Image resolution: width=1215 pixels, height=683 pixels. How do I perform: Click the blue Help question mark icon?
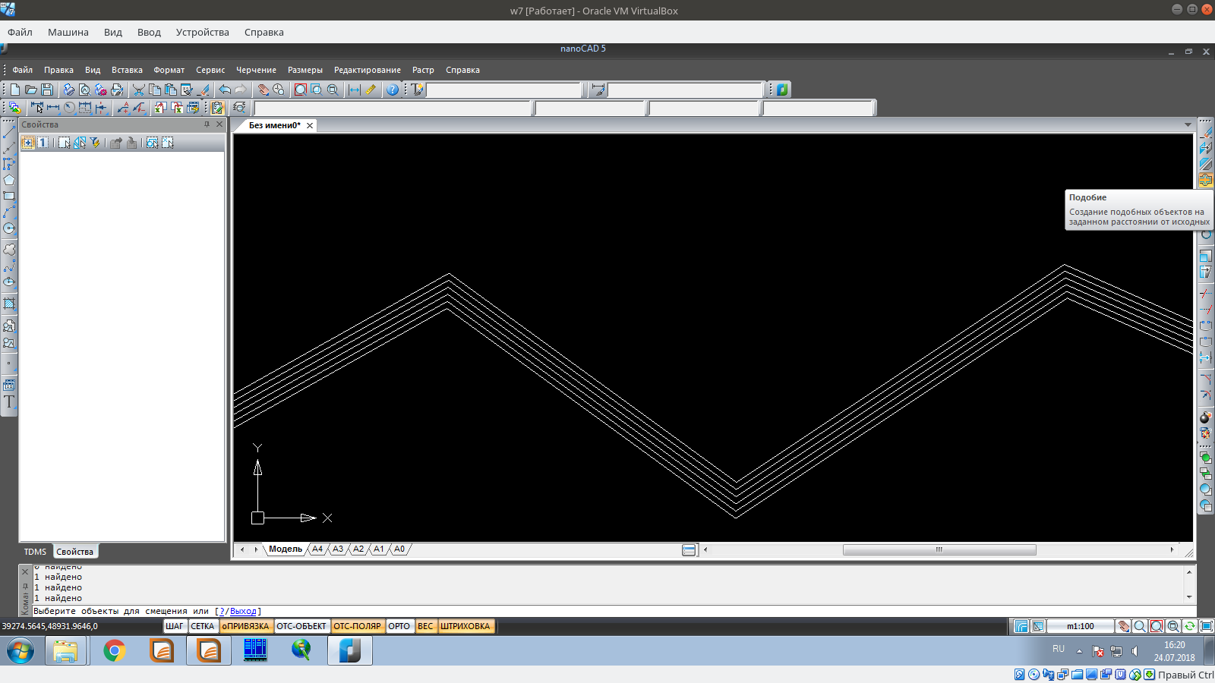tap(393, 89)
